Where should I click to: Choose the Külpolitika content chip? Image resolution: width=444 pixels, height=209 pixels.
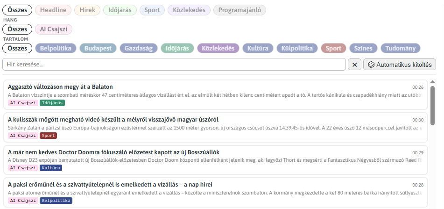click(297, 48)
